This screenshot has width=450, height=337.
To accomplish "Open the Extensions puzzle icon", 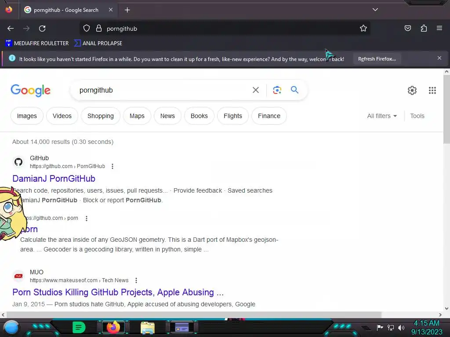I will pyautogui.click(x=424, y=28).
